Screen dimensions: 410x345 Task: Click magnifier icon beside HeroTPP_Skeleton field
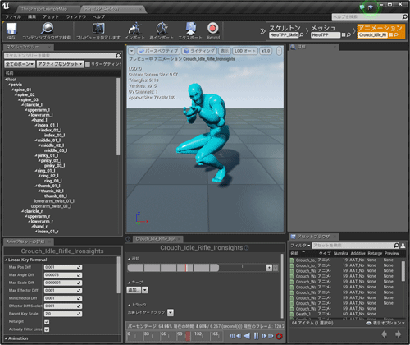(x=301, y=35)
